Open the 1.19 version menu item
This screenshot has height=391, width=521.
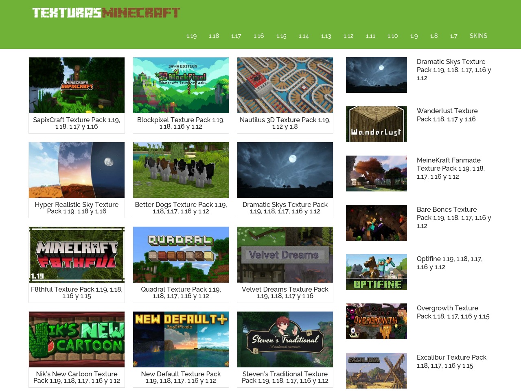(x=191, y=36)
